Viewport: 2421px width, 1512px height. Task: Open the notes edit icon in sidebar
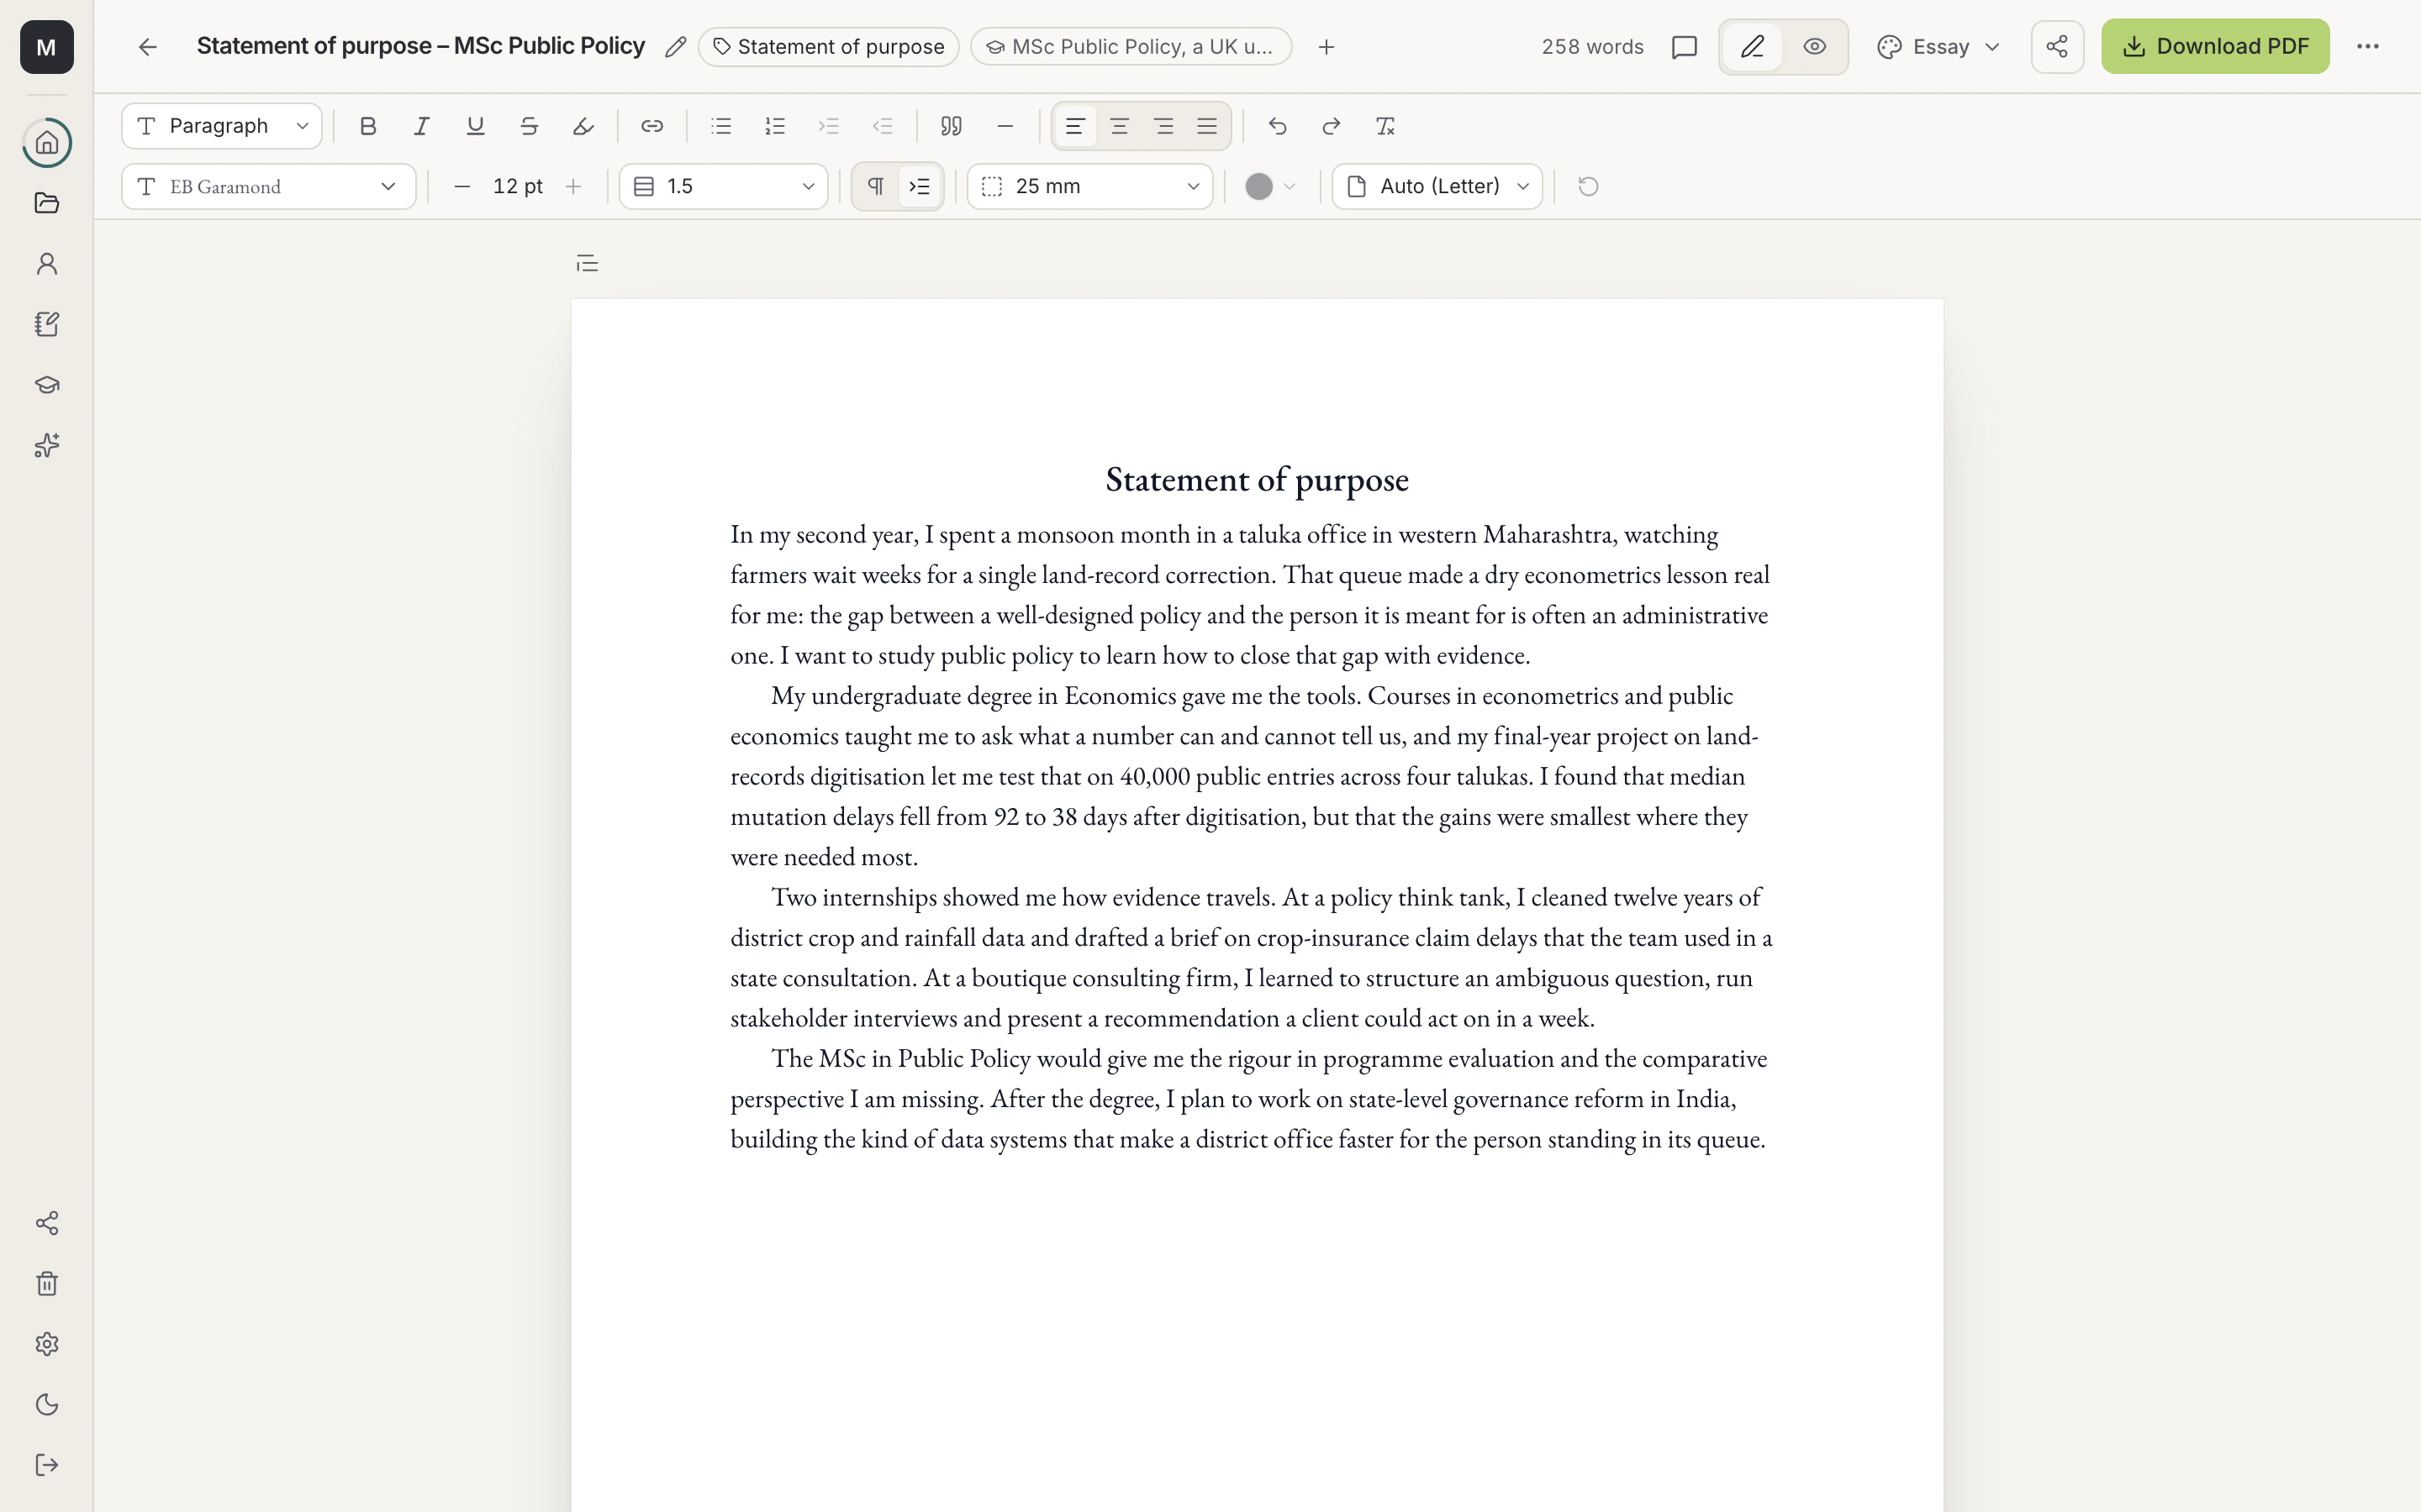[47, 324]
